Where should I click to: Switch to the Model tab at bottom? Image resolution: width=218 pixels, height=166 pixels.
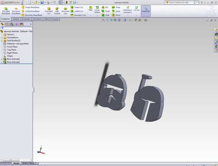tap(16, 163)
